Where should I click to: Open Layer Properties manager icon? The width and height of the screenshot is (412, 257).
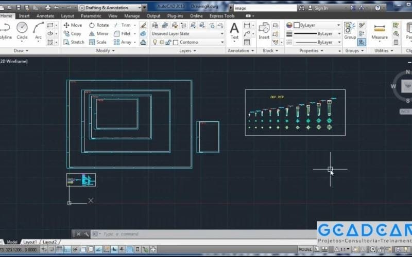(x=155, y=25)
